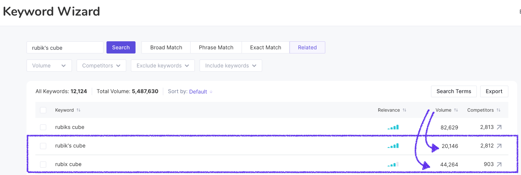Expand the Exclude keywords dropdown

click(163, 65)
